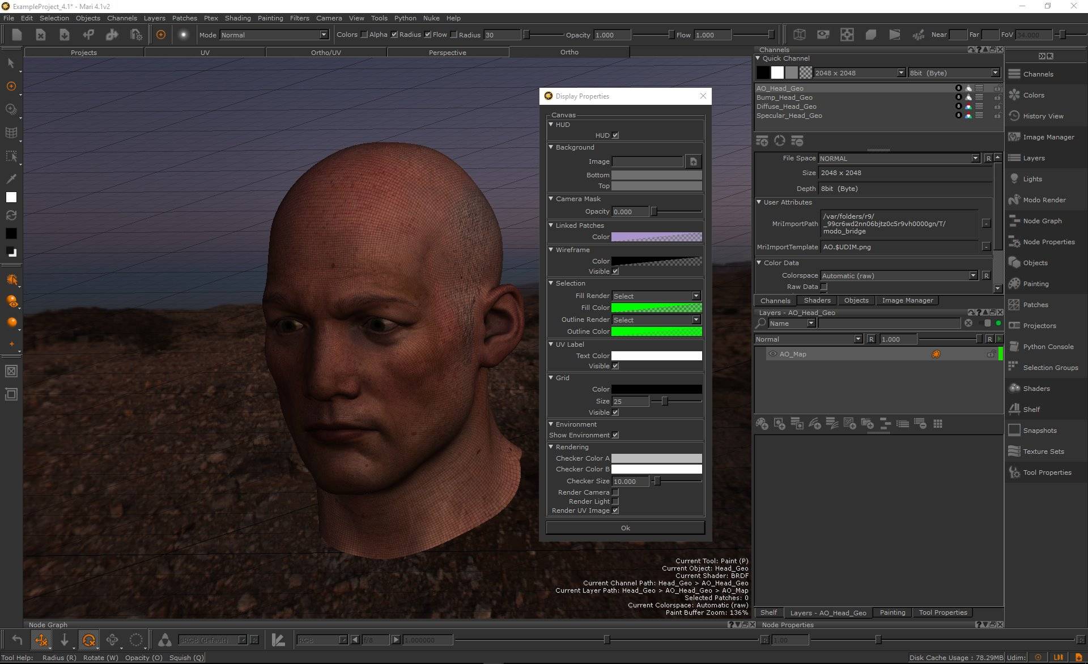Switch to the Perspective view tab
1088x664 pixels.
[448, 52]
